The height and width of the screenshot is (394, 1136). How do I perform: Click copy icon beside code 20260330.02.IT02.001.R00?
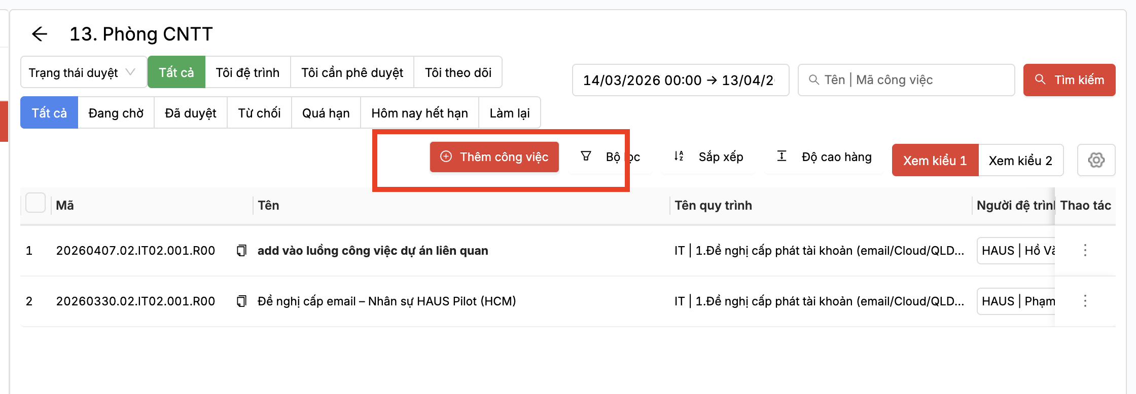[x=242, y=301]
